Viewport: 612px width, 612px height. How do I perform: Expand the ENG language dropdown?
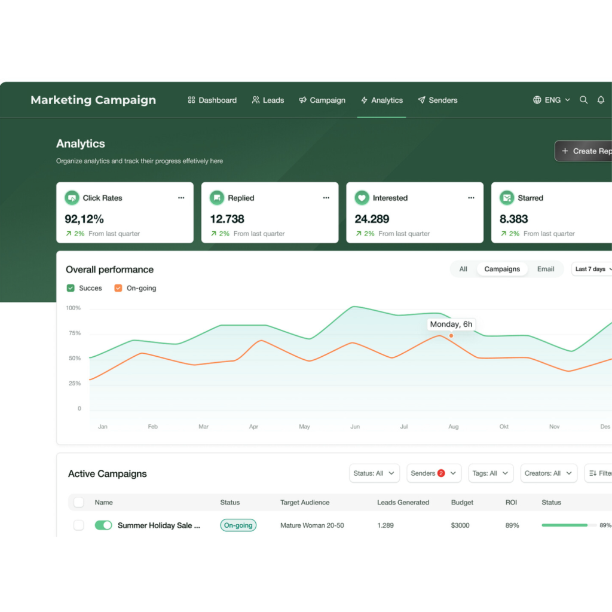[x=552, y=100]
